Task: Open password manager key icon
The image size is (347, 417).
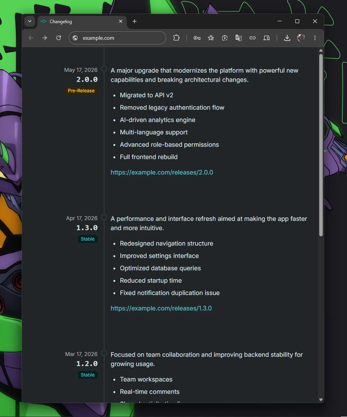Action: tap(197, 38)
